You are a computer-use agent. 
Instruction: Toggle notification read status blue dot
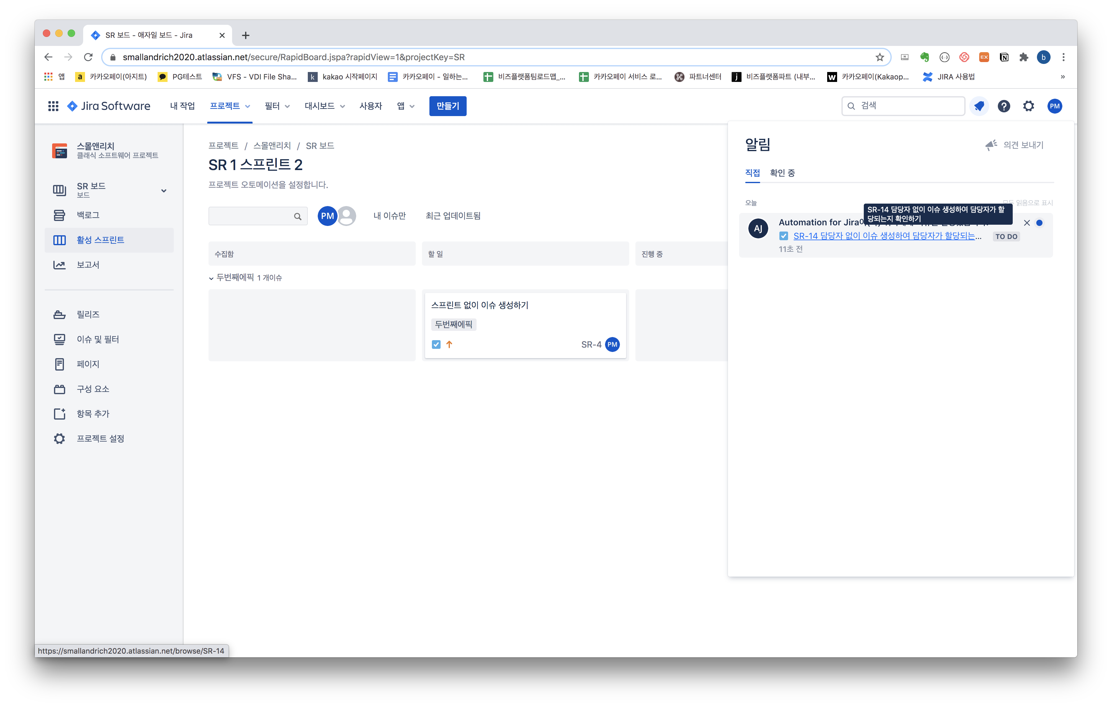1039,223
